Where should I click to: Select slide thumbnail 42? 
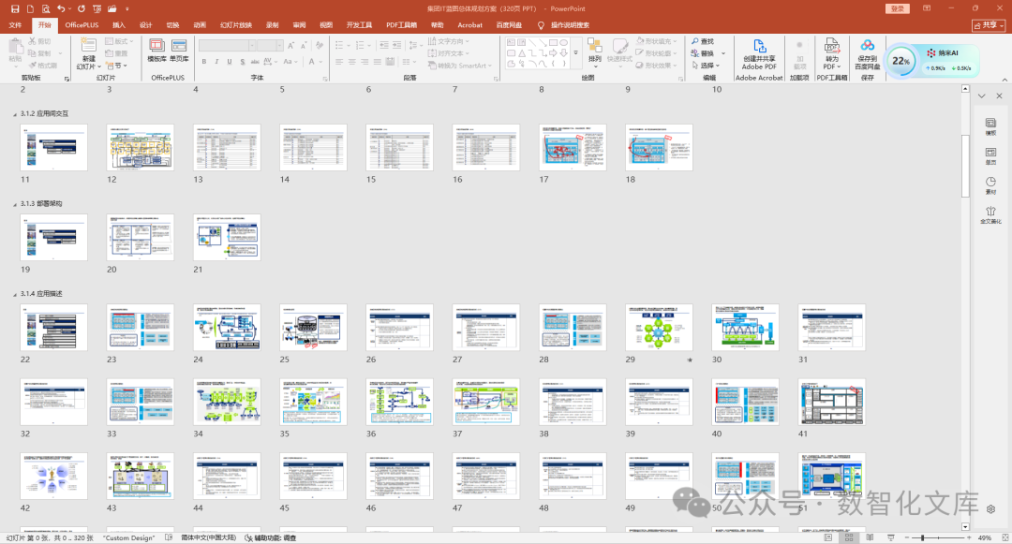tap(53, 477)
